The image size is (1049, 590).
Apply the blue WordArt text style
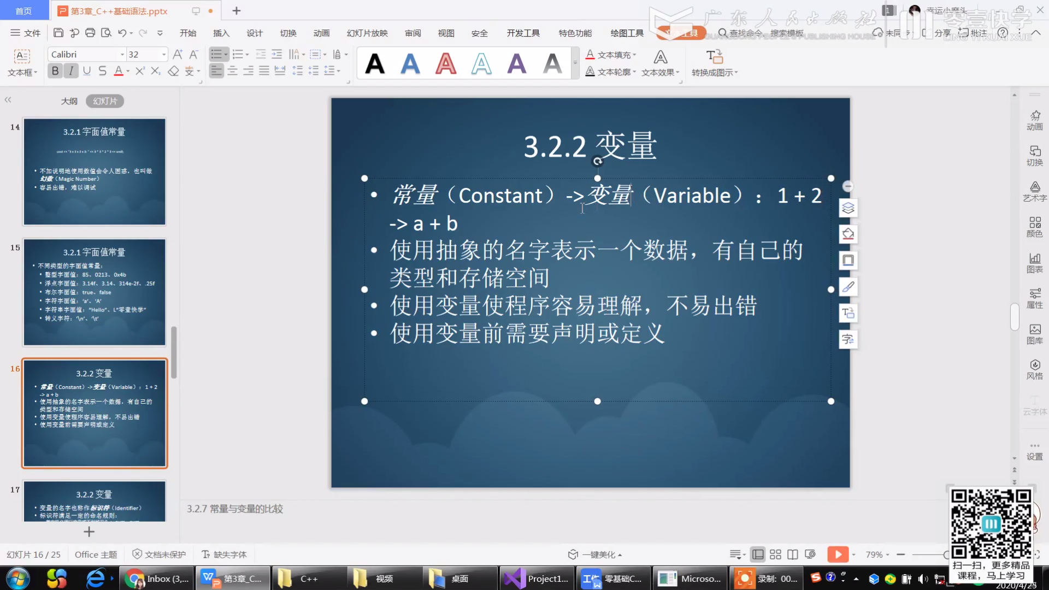pos(410,63)
